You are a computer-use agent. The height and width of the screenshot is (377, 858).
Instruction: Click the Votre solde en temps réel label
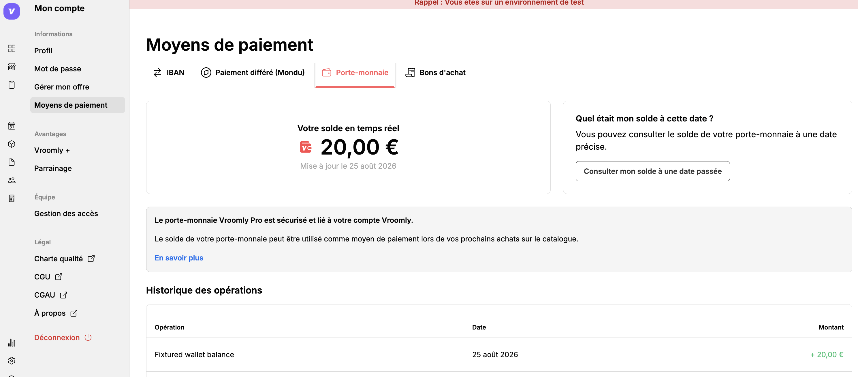(348, 128)
